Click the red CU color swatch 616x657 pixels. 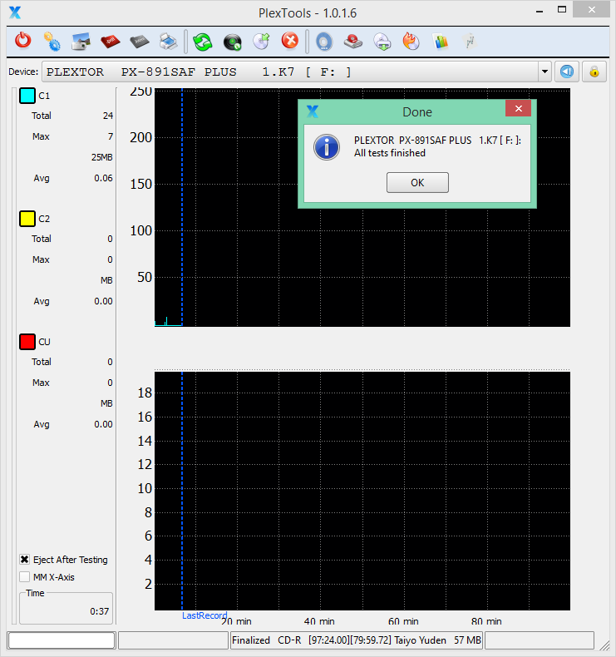point(27,342)
